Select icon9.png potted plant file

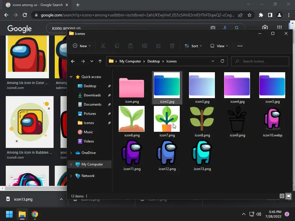[x=237, y=122]
